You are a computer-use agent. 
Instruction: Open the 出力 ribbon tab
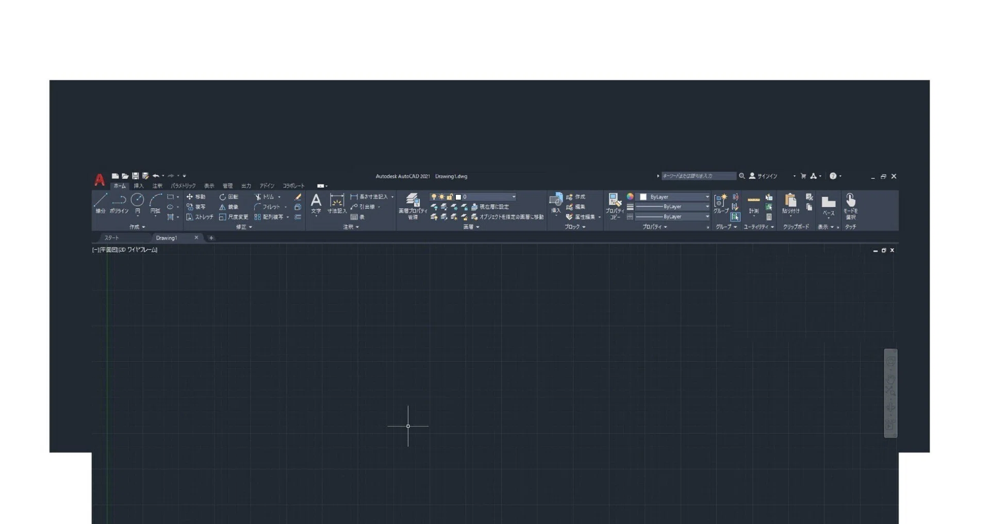click(246, 185)
